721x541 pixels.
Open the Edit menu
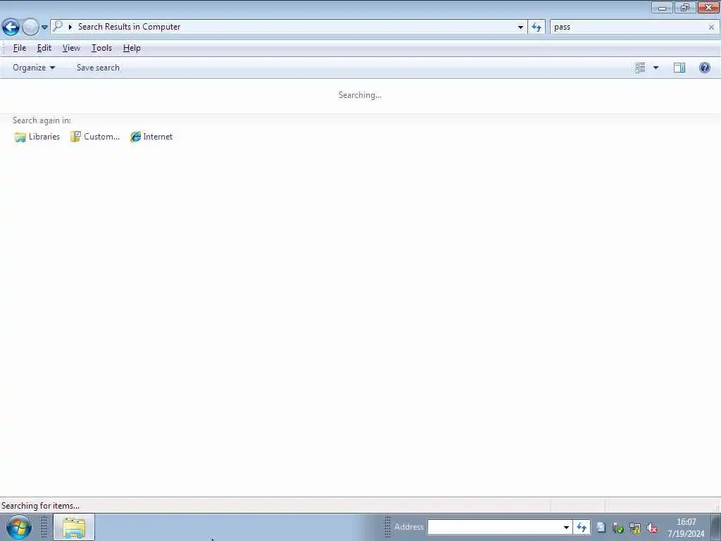tap(44, 48)
